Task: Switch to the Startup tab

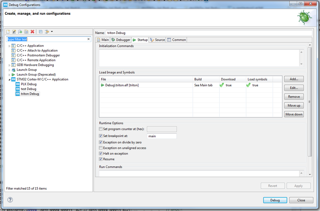Action: point(140,40)
